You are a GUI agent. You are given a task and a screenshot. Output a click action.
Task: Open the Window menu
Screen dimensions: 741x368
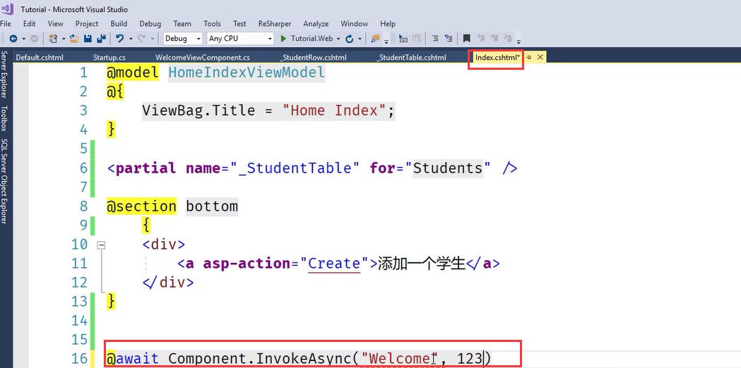pyautogui.click(x=355, y=23)
